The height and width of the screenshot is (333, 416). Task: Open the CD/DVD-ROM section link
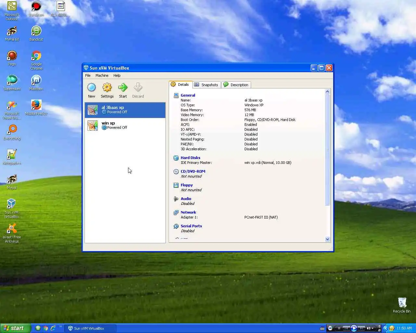[x=193, y=171]
